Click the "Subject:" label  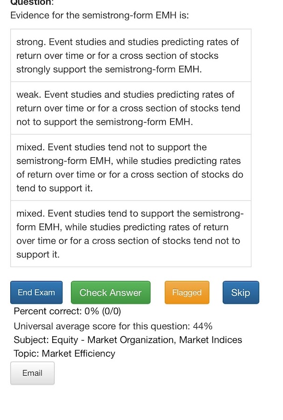pyautogui.click(x=31, y=340)
